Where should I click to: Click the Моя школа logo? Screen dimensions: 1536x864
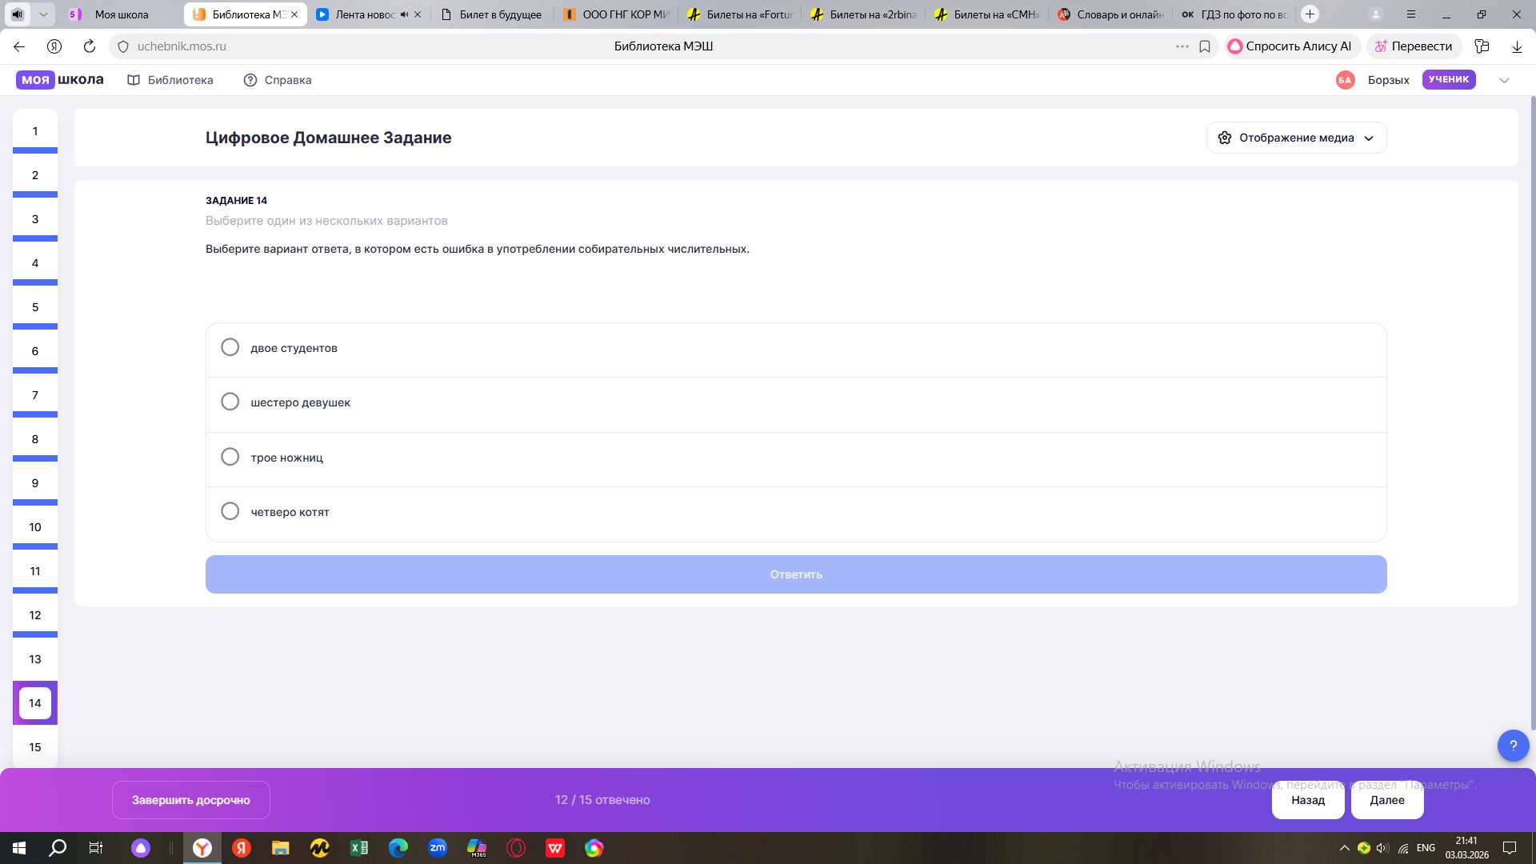pyautogui.click(x=60, y=80)
